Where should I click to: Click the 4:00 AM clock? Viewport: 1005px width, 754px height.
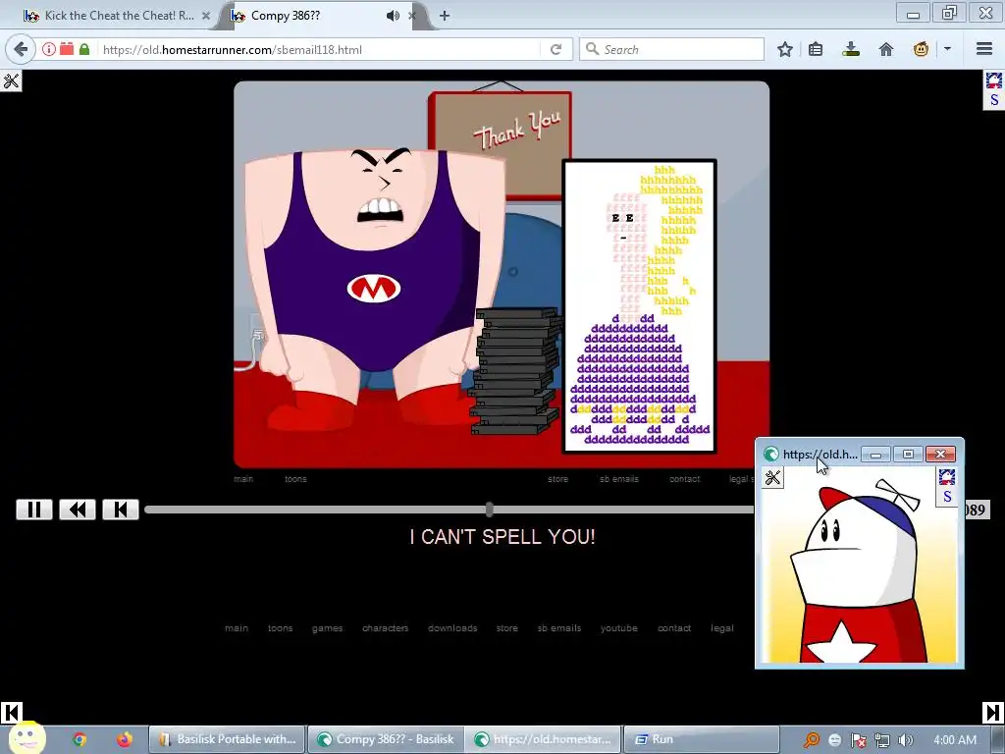point(955,740)
